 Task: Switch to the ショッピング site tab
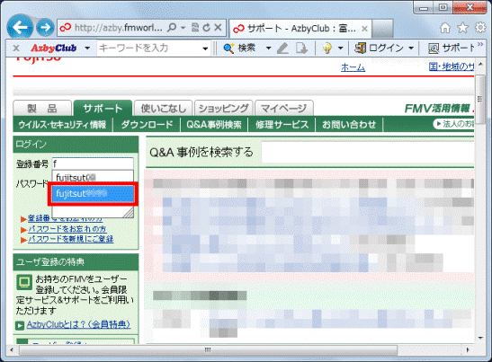pyautogui.click(x=223, y=109)
